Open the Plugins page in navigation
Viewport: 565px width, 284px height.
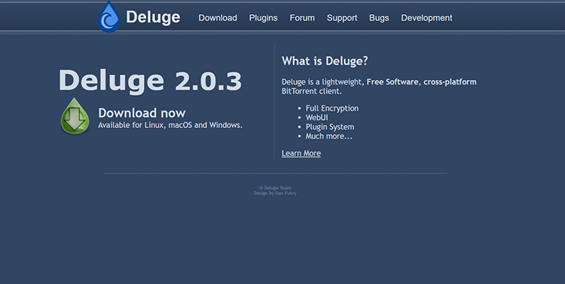pos(264,18)
